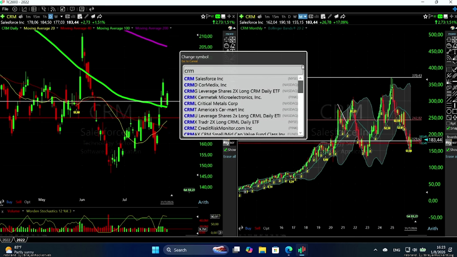Select 15m timeframe on left Daily chart

tap(36, 17)
